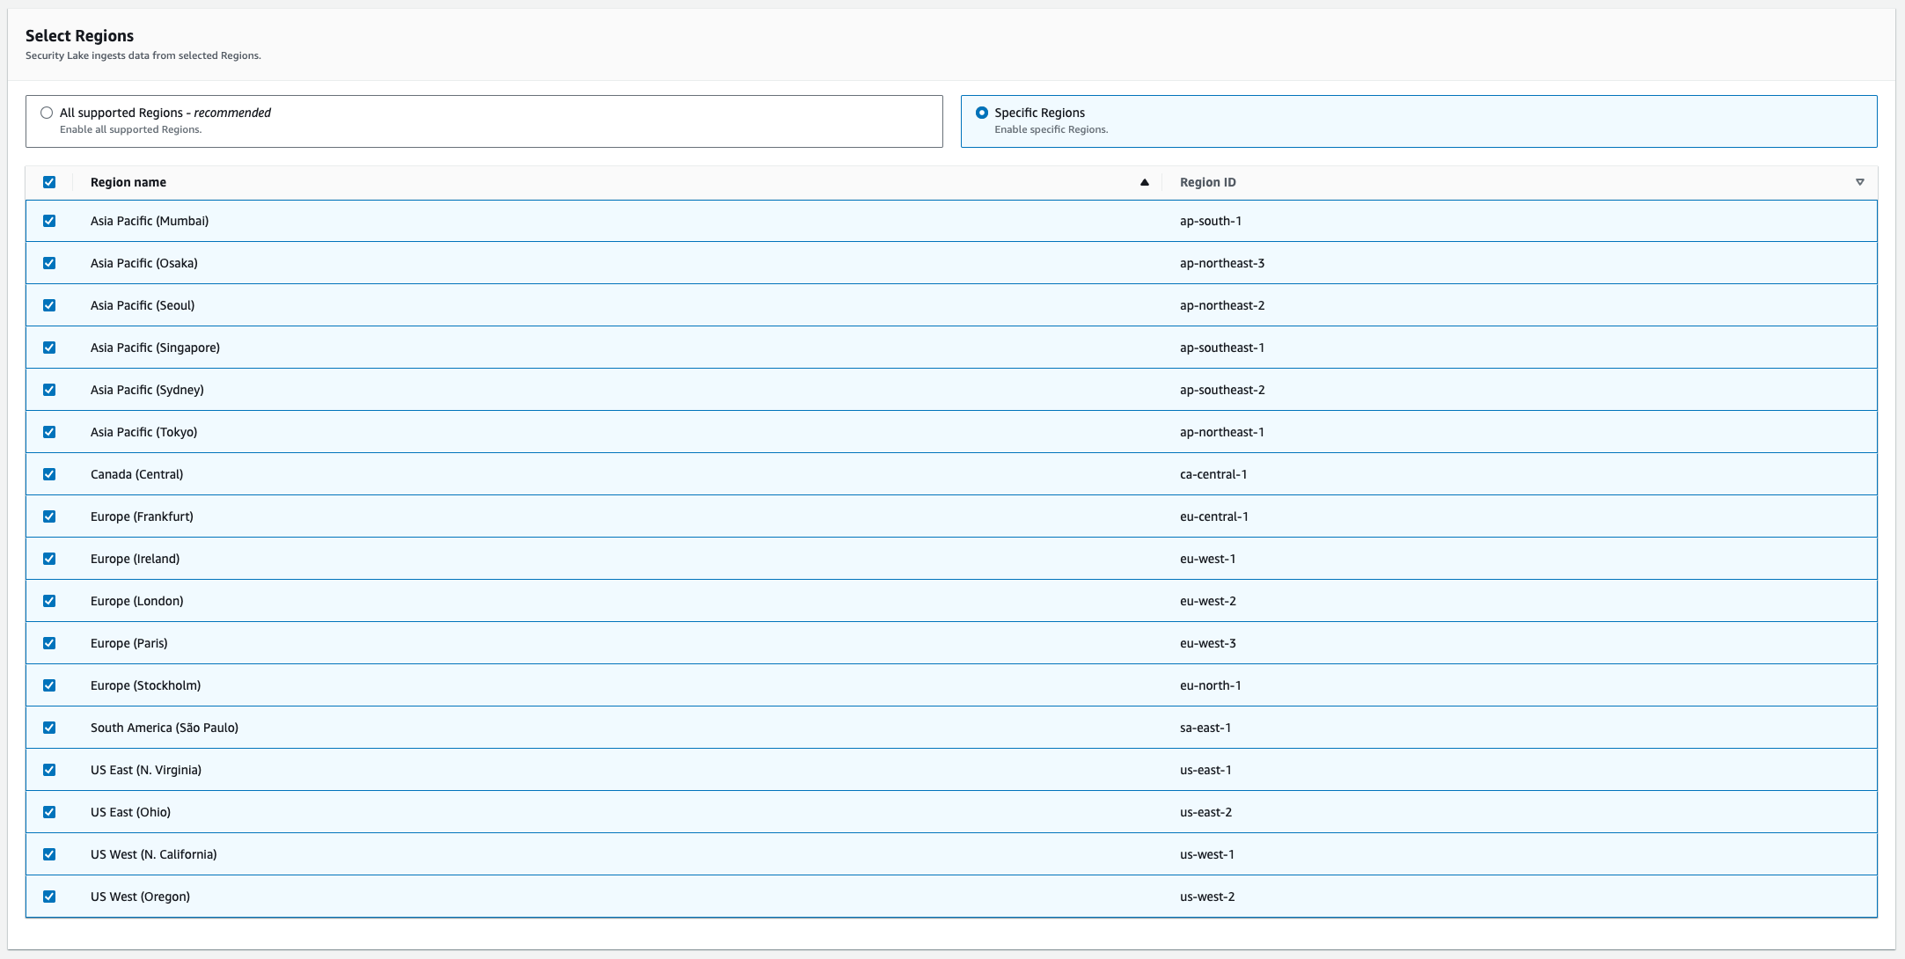Screen dimensions: 1905x959
Task: Click the eu-central-1 region ID
Action: tap(1214, 516)
